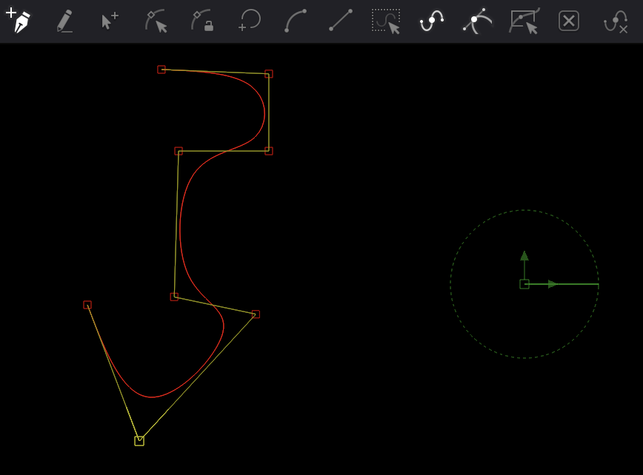This screenshot has width=643, height=475.
Task: Select the Marquee Curve selection tool
Action: (x=386, y=21)
